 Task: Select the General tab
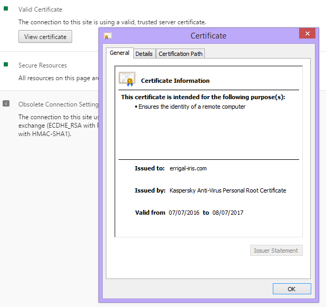[120, 53]
